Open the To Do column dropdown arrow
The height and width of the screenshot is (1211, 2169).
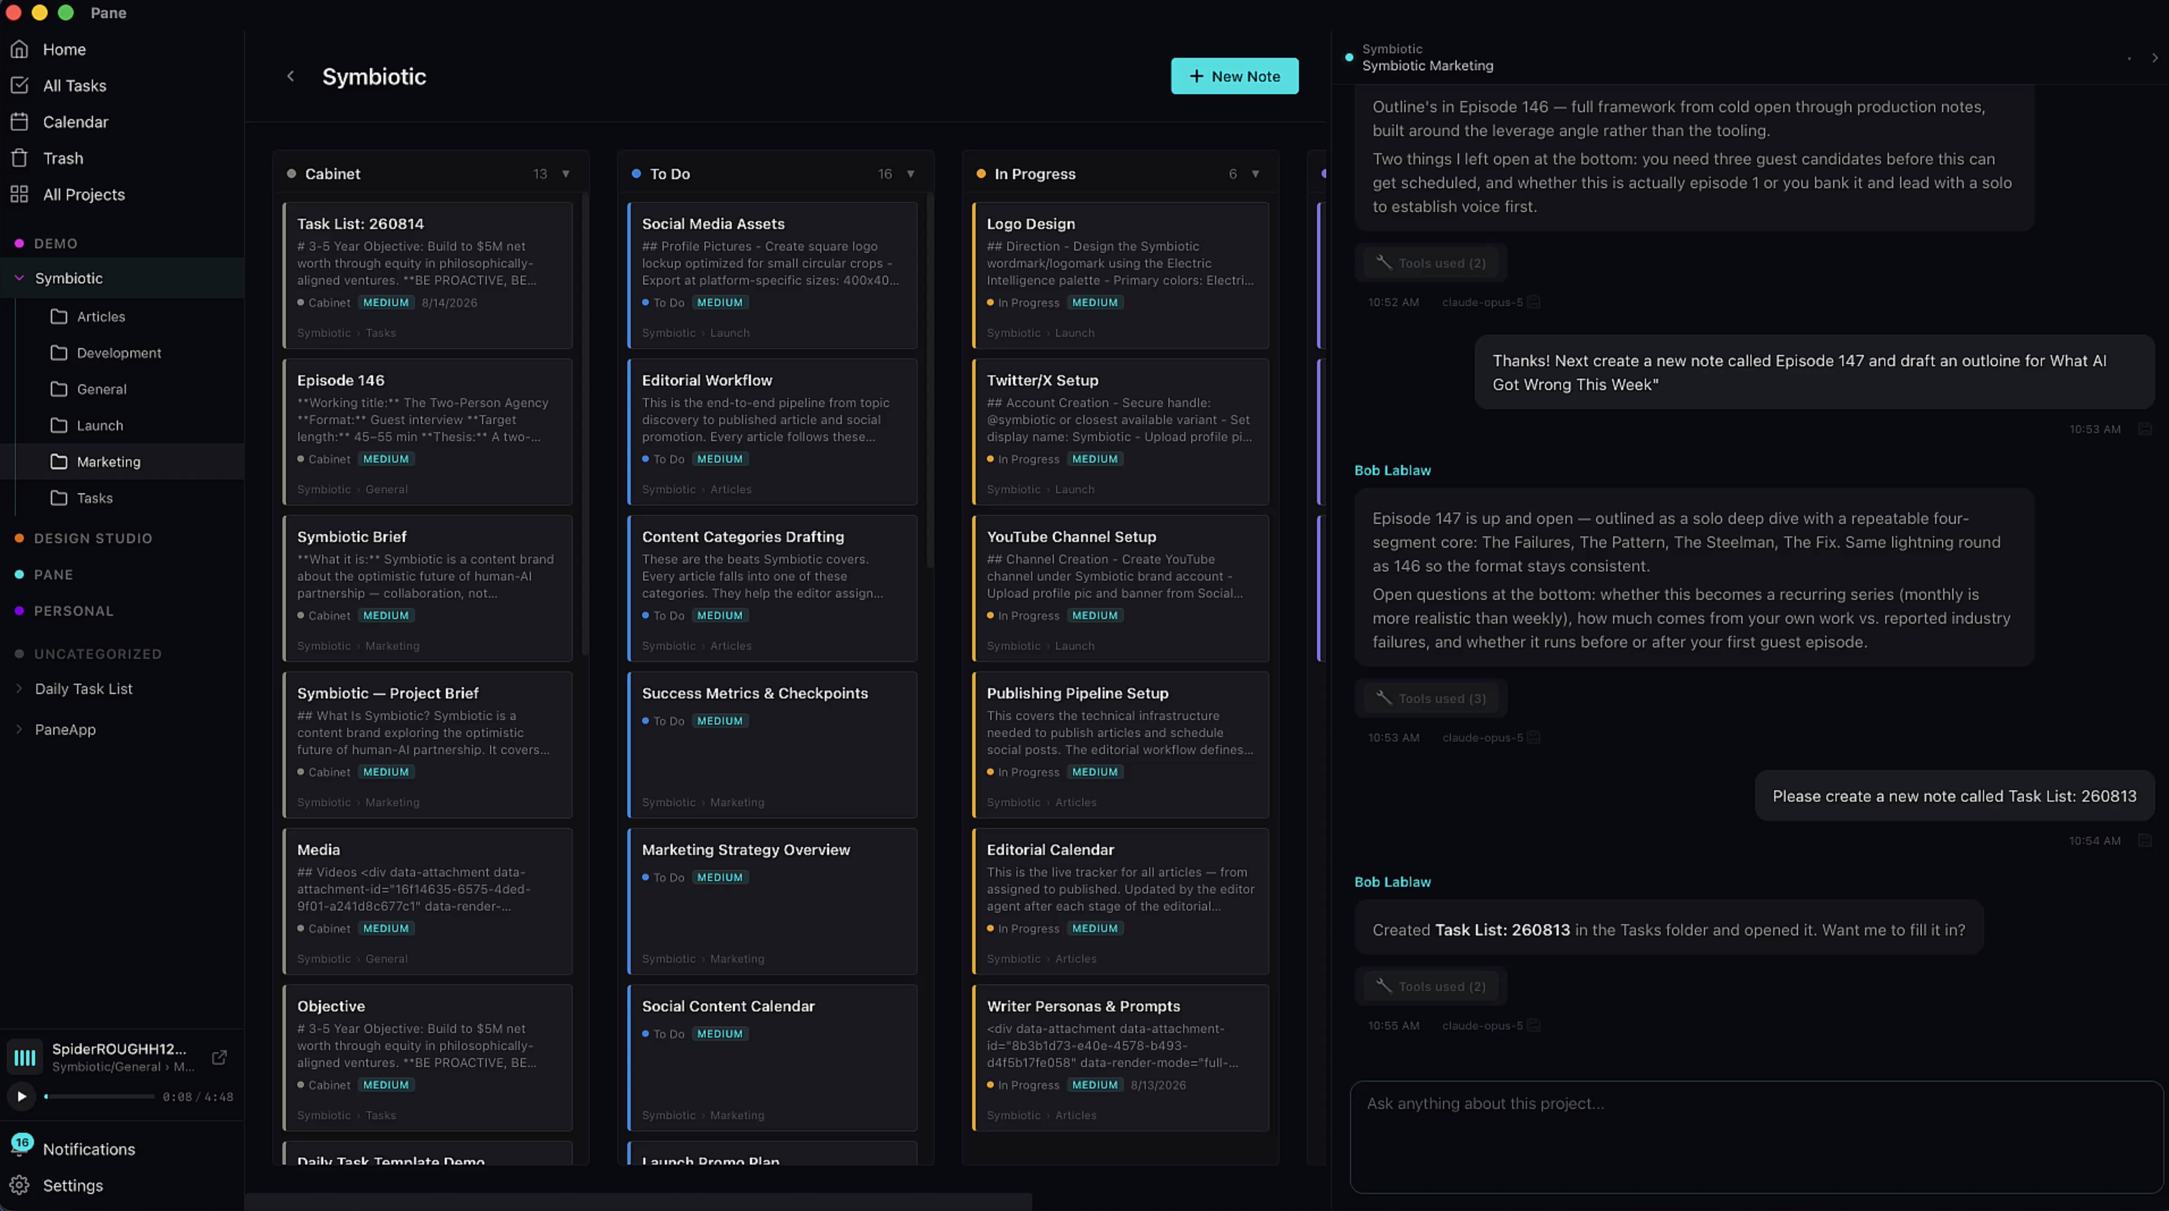pos(910,173)
